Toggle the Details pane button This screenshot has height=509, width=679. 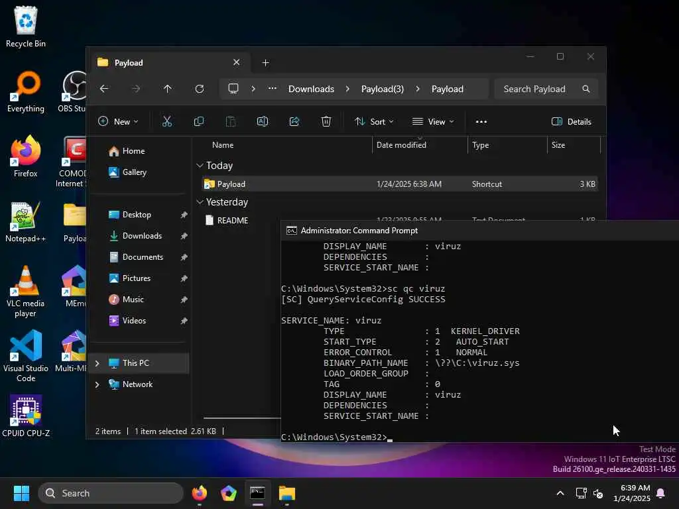point(572,122)
